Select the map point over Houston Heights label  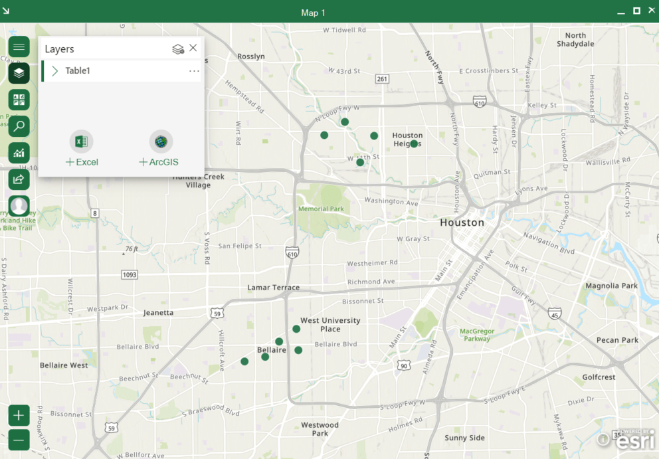click(x=414, y=143)
